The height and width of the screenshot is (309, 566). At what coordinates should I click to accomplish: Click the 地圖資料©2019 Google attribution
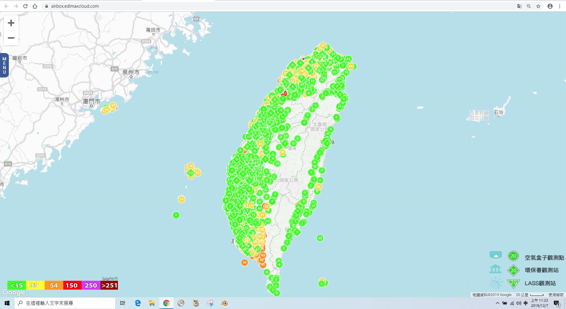coord(492,295)
